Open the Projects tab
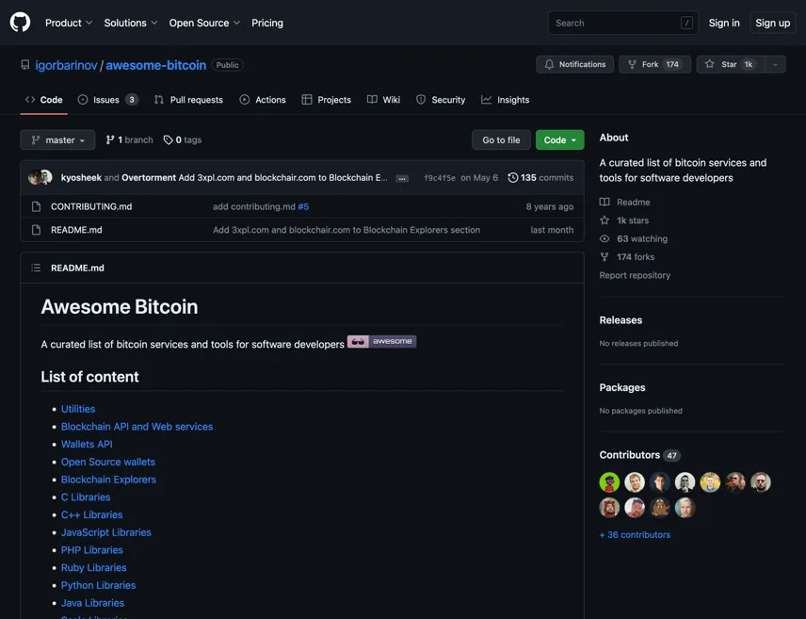 [327, 100]
